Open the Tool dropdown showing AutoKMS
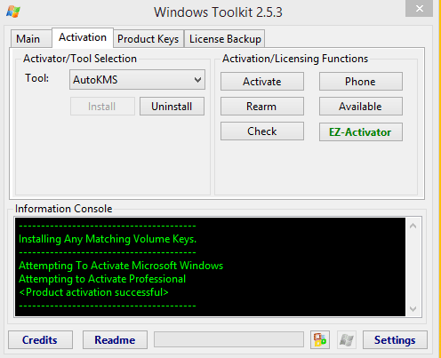The height and width of the screenshot is (358, 441). point(137,80)
